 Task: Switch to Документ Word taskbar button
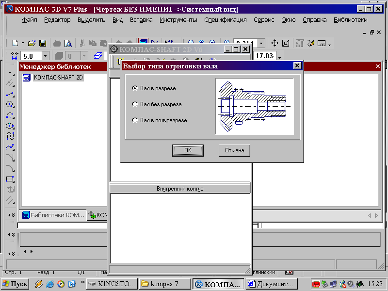272,284
